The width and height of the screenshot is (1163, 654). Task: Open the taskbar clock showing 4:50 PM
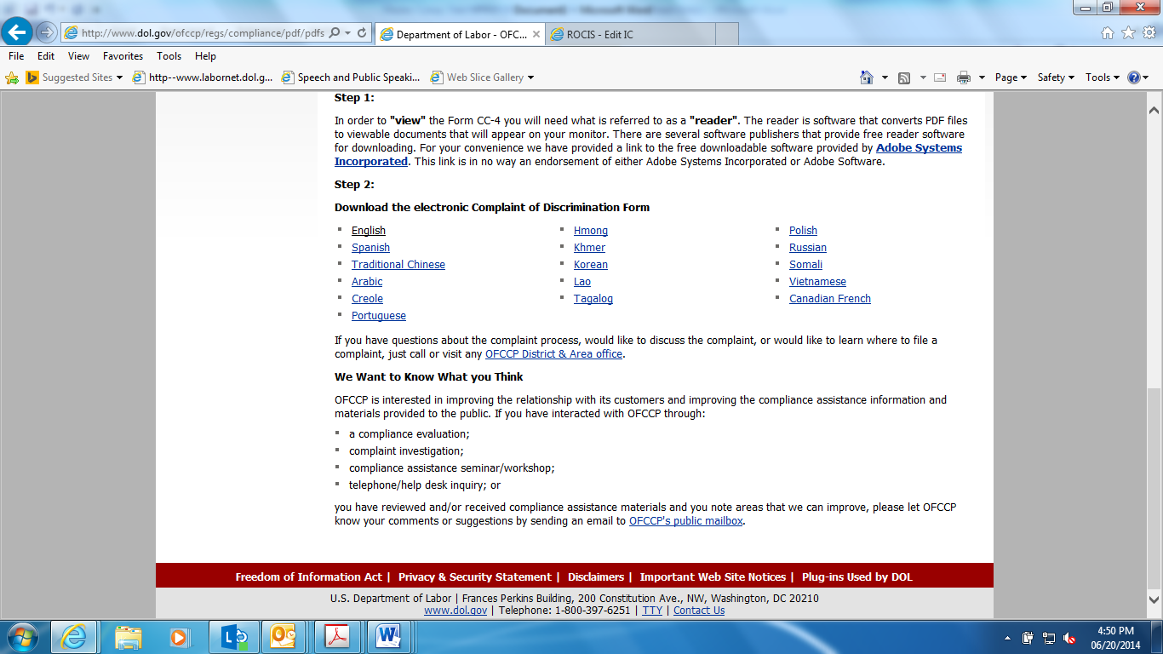1114,637
